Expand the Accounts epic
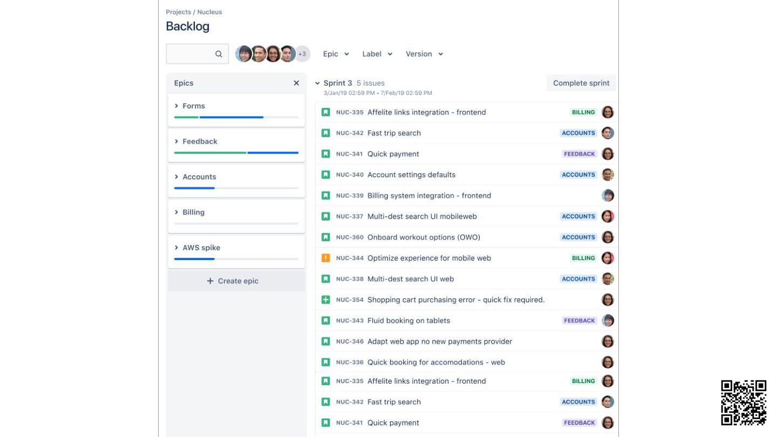Image resolution: width=777 pixels, height=437 pixels. click(176, 176)
